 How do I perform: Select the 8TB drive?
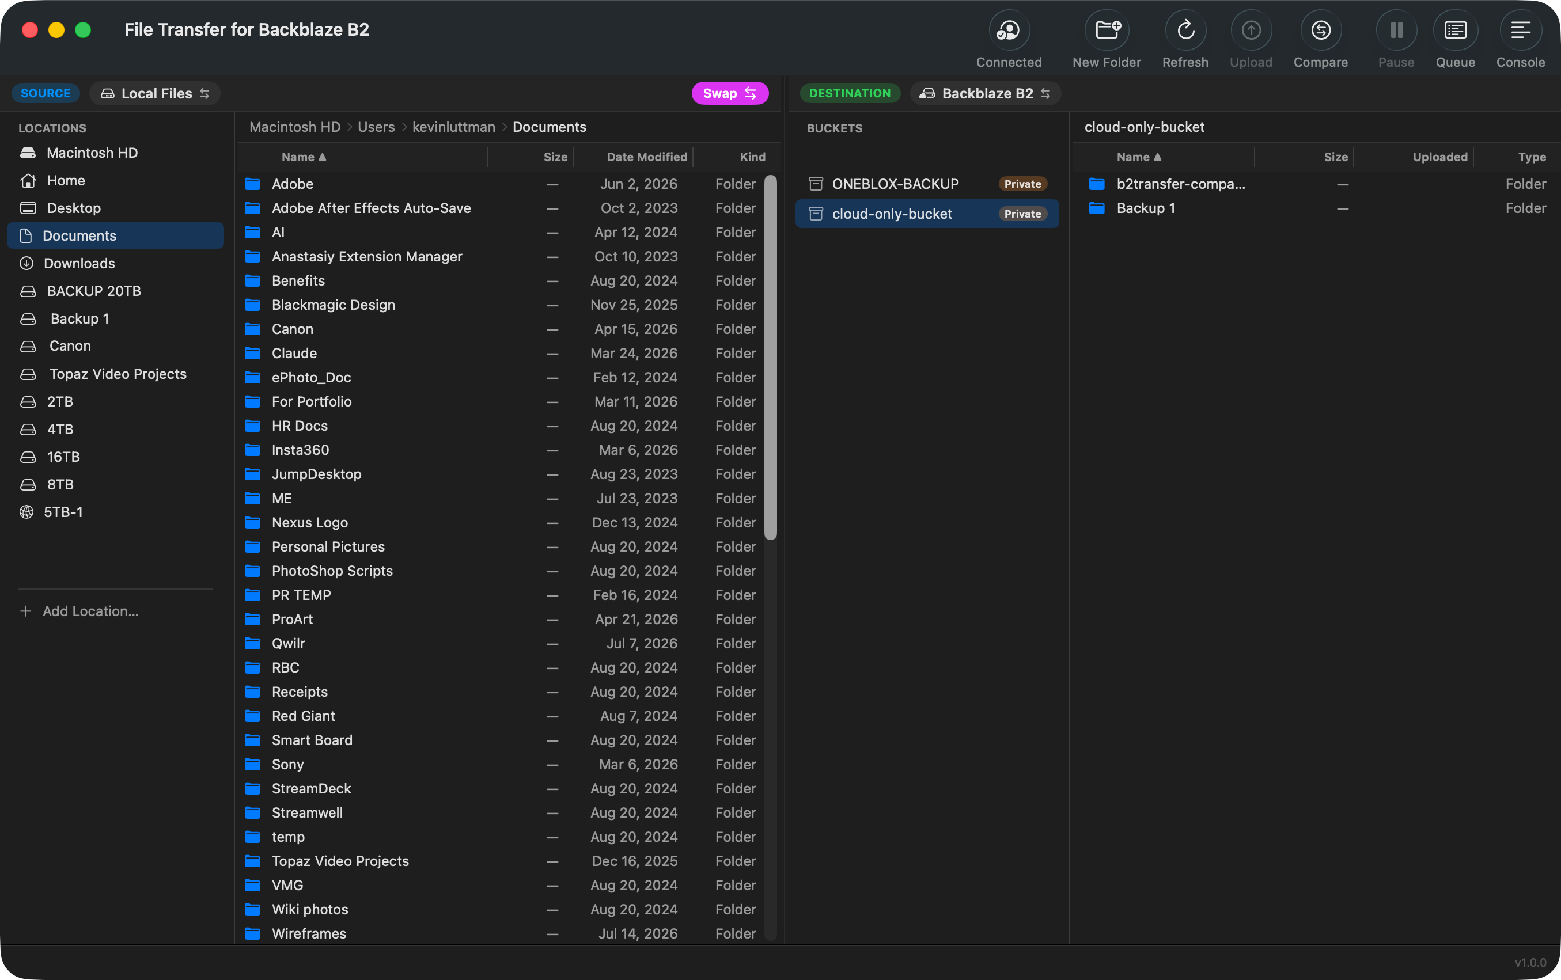coord(115,485)
